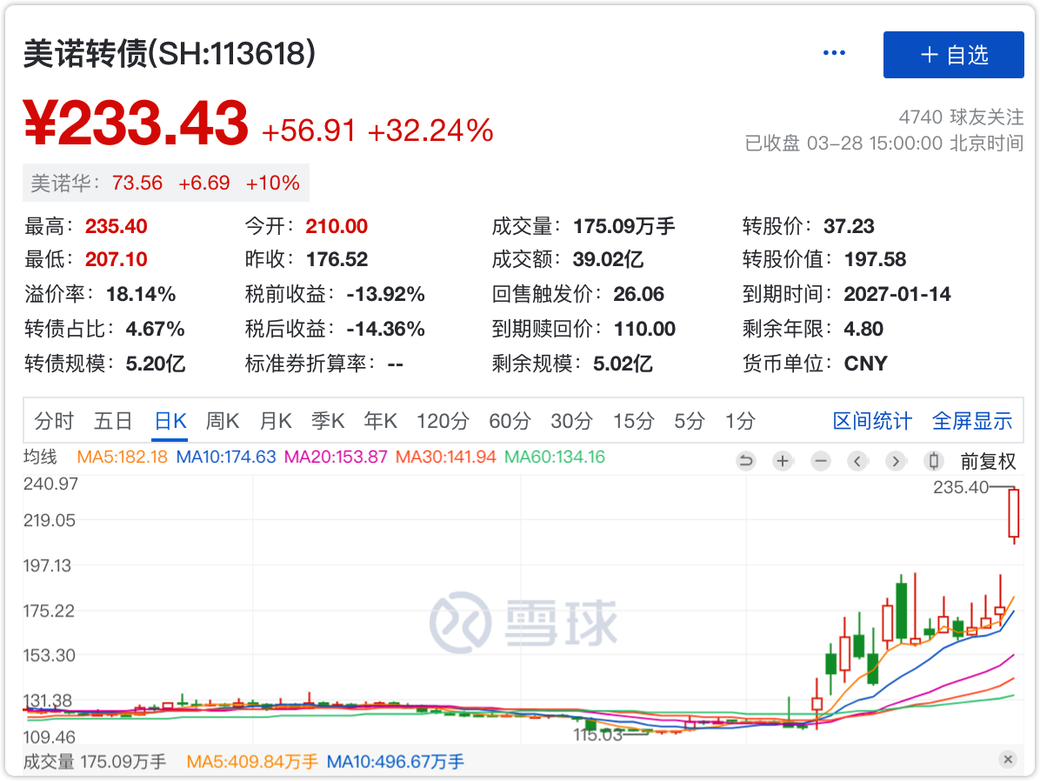Open the 前复权 adjustment dropdown
Viewport: 1040px width, 781px height.
[x=988, y=461]
